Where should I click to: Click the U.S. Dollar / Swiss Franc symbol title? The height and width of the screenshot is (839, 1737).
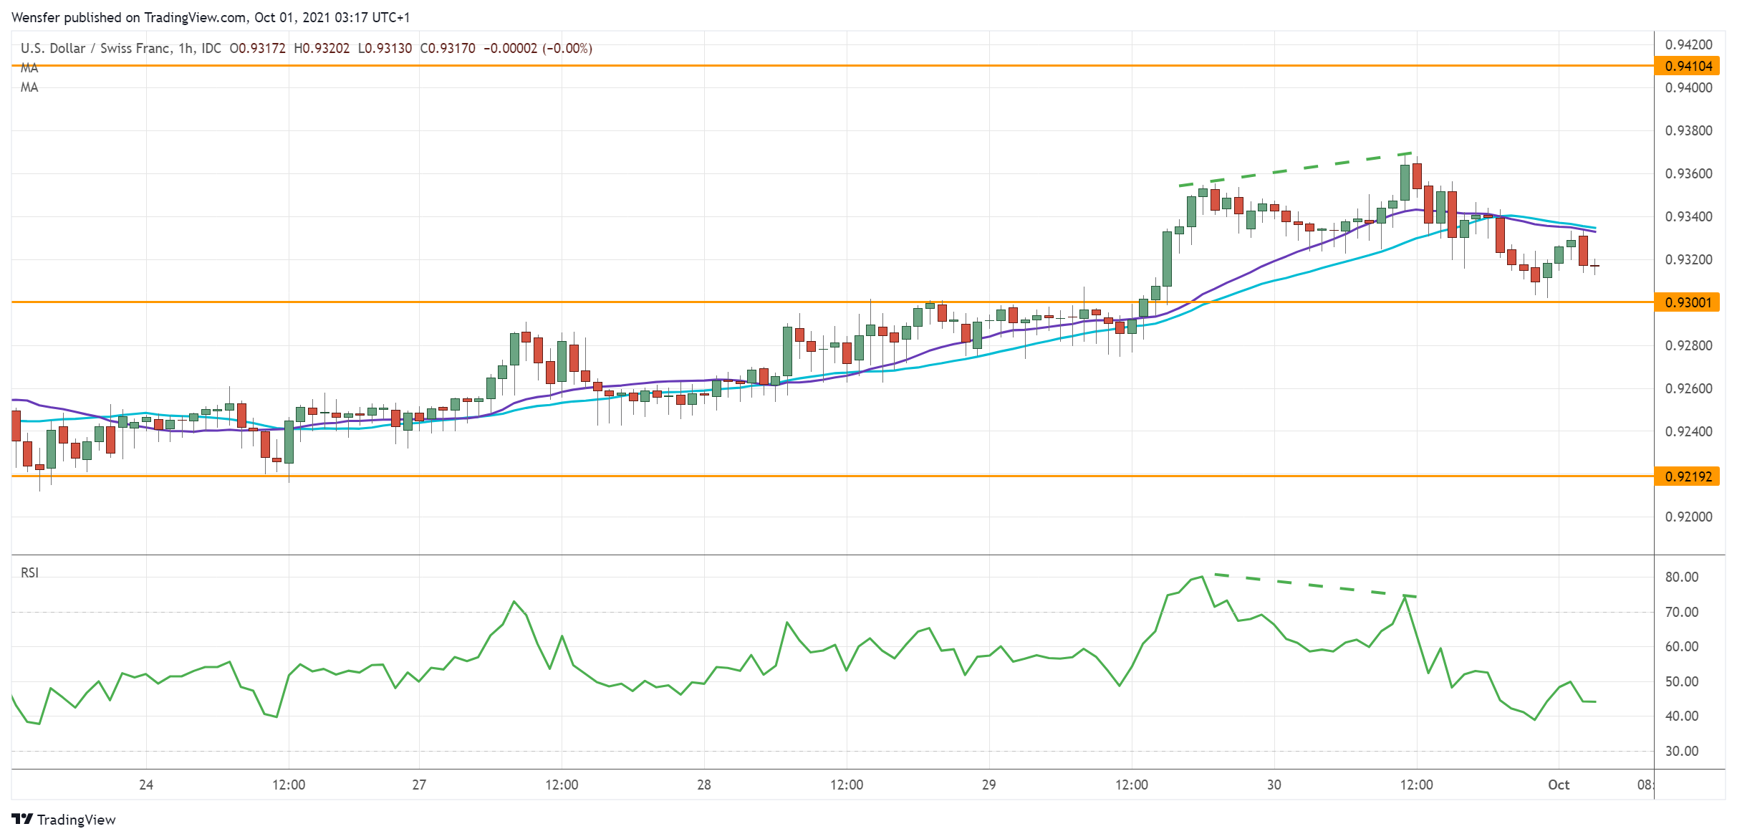[97, 49]
